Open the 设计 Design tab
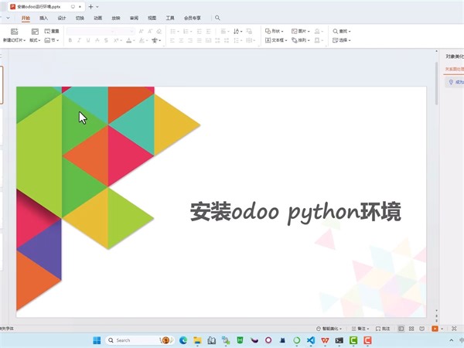464x348 pixels. (62, 18)
